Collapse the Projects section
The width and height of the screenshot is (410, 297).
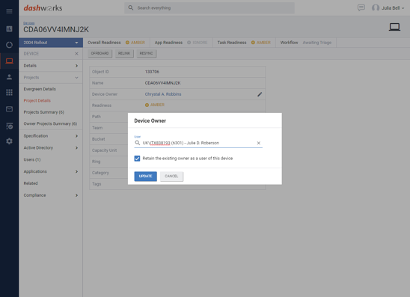click(x=51, y=78)
